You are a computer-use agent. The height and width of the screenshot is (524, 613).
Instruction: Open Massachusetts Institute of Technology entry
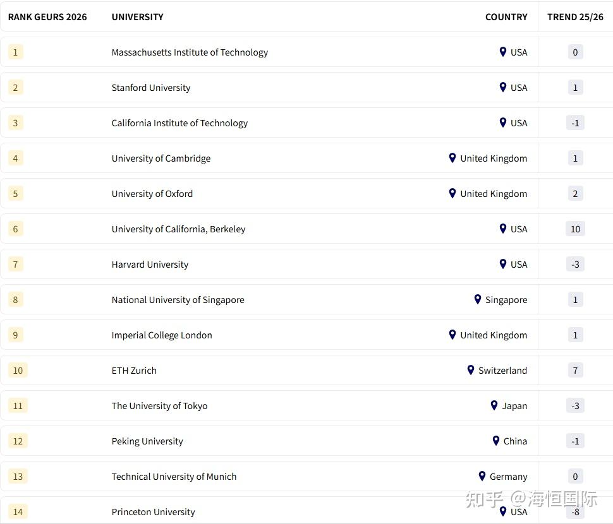190,52
